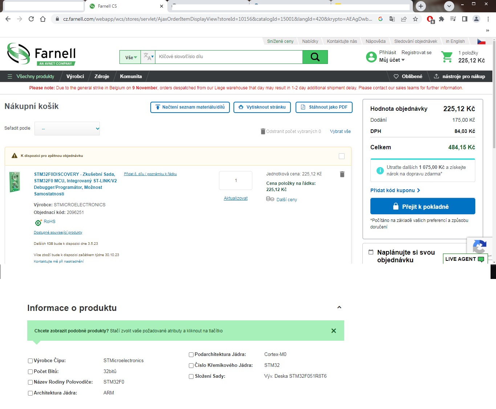Click the Czech flag language icon
This screenshot has width=496, height=409.
coord(481,41)
